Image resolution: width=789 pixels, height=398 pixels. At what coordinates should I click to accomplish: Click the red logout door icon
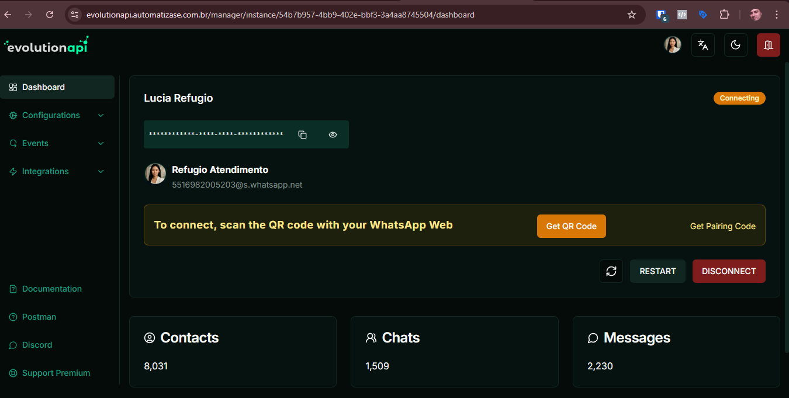[x=768, y=45]
